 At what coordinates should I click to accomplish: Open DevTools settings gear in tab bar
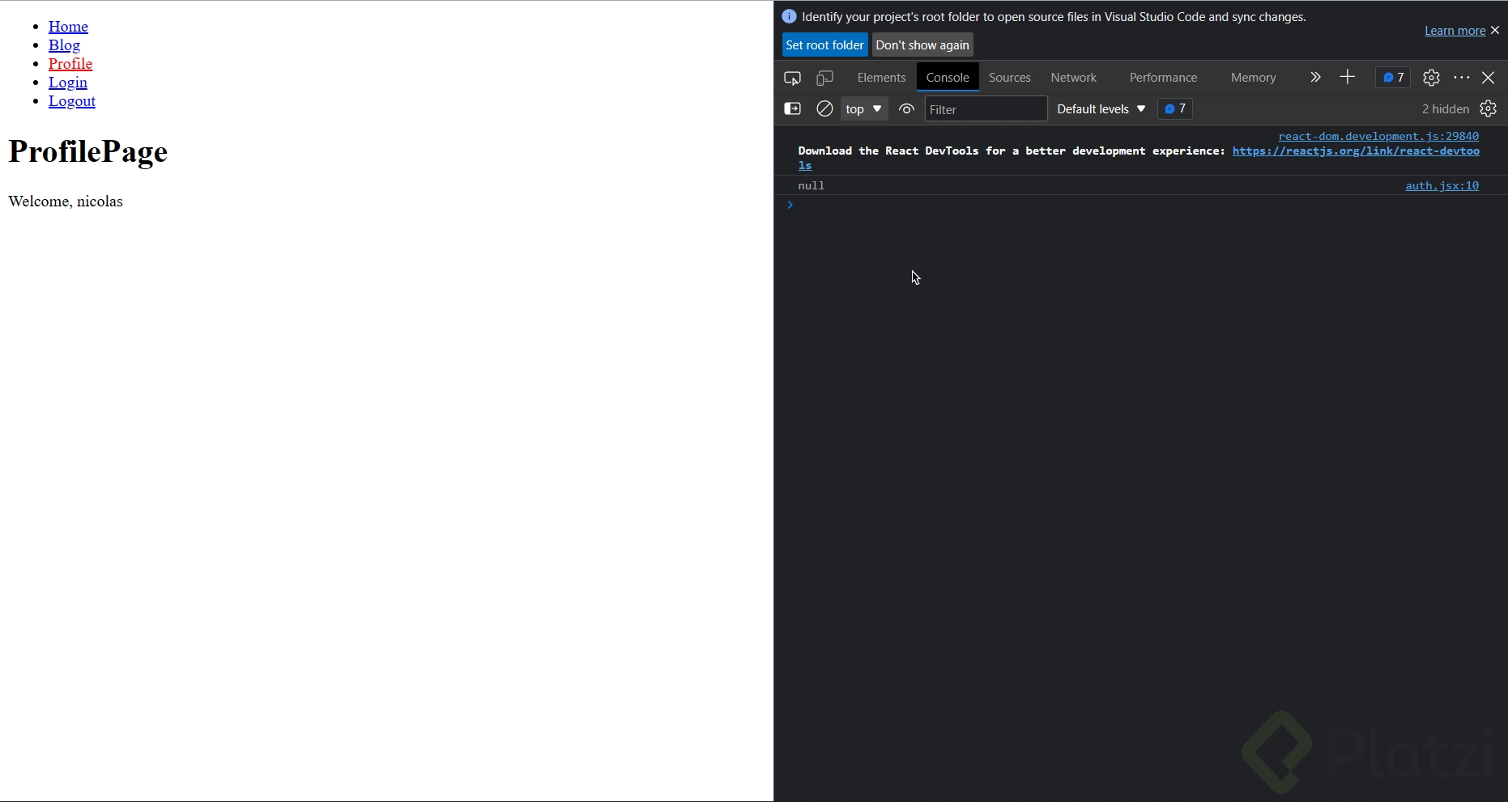point(1431,78)
